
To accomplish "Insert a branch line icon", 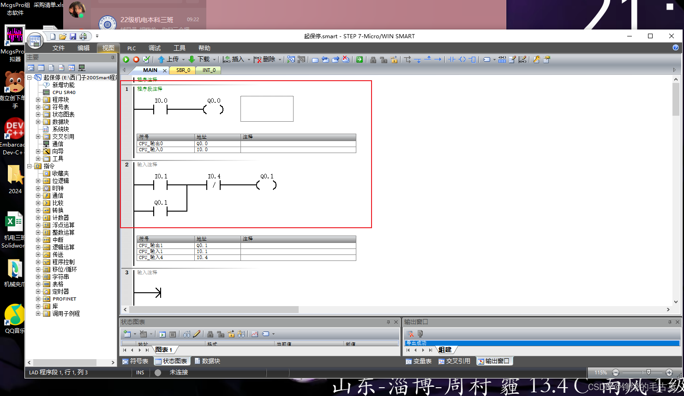I will pos(408,59).
